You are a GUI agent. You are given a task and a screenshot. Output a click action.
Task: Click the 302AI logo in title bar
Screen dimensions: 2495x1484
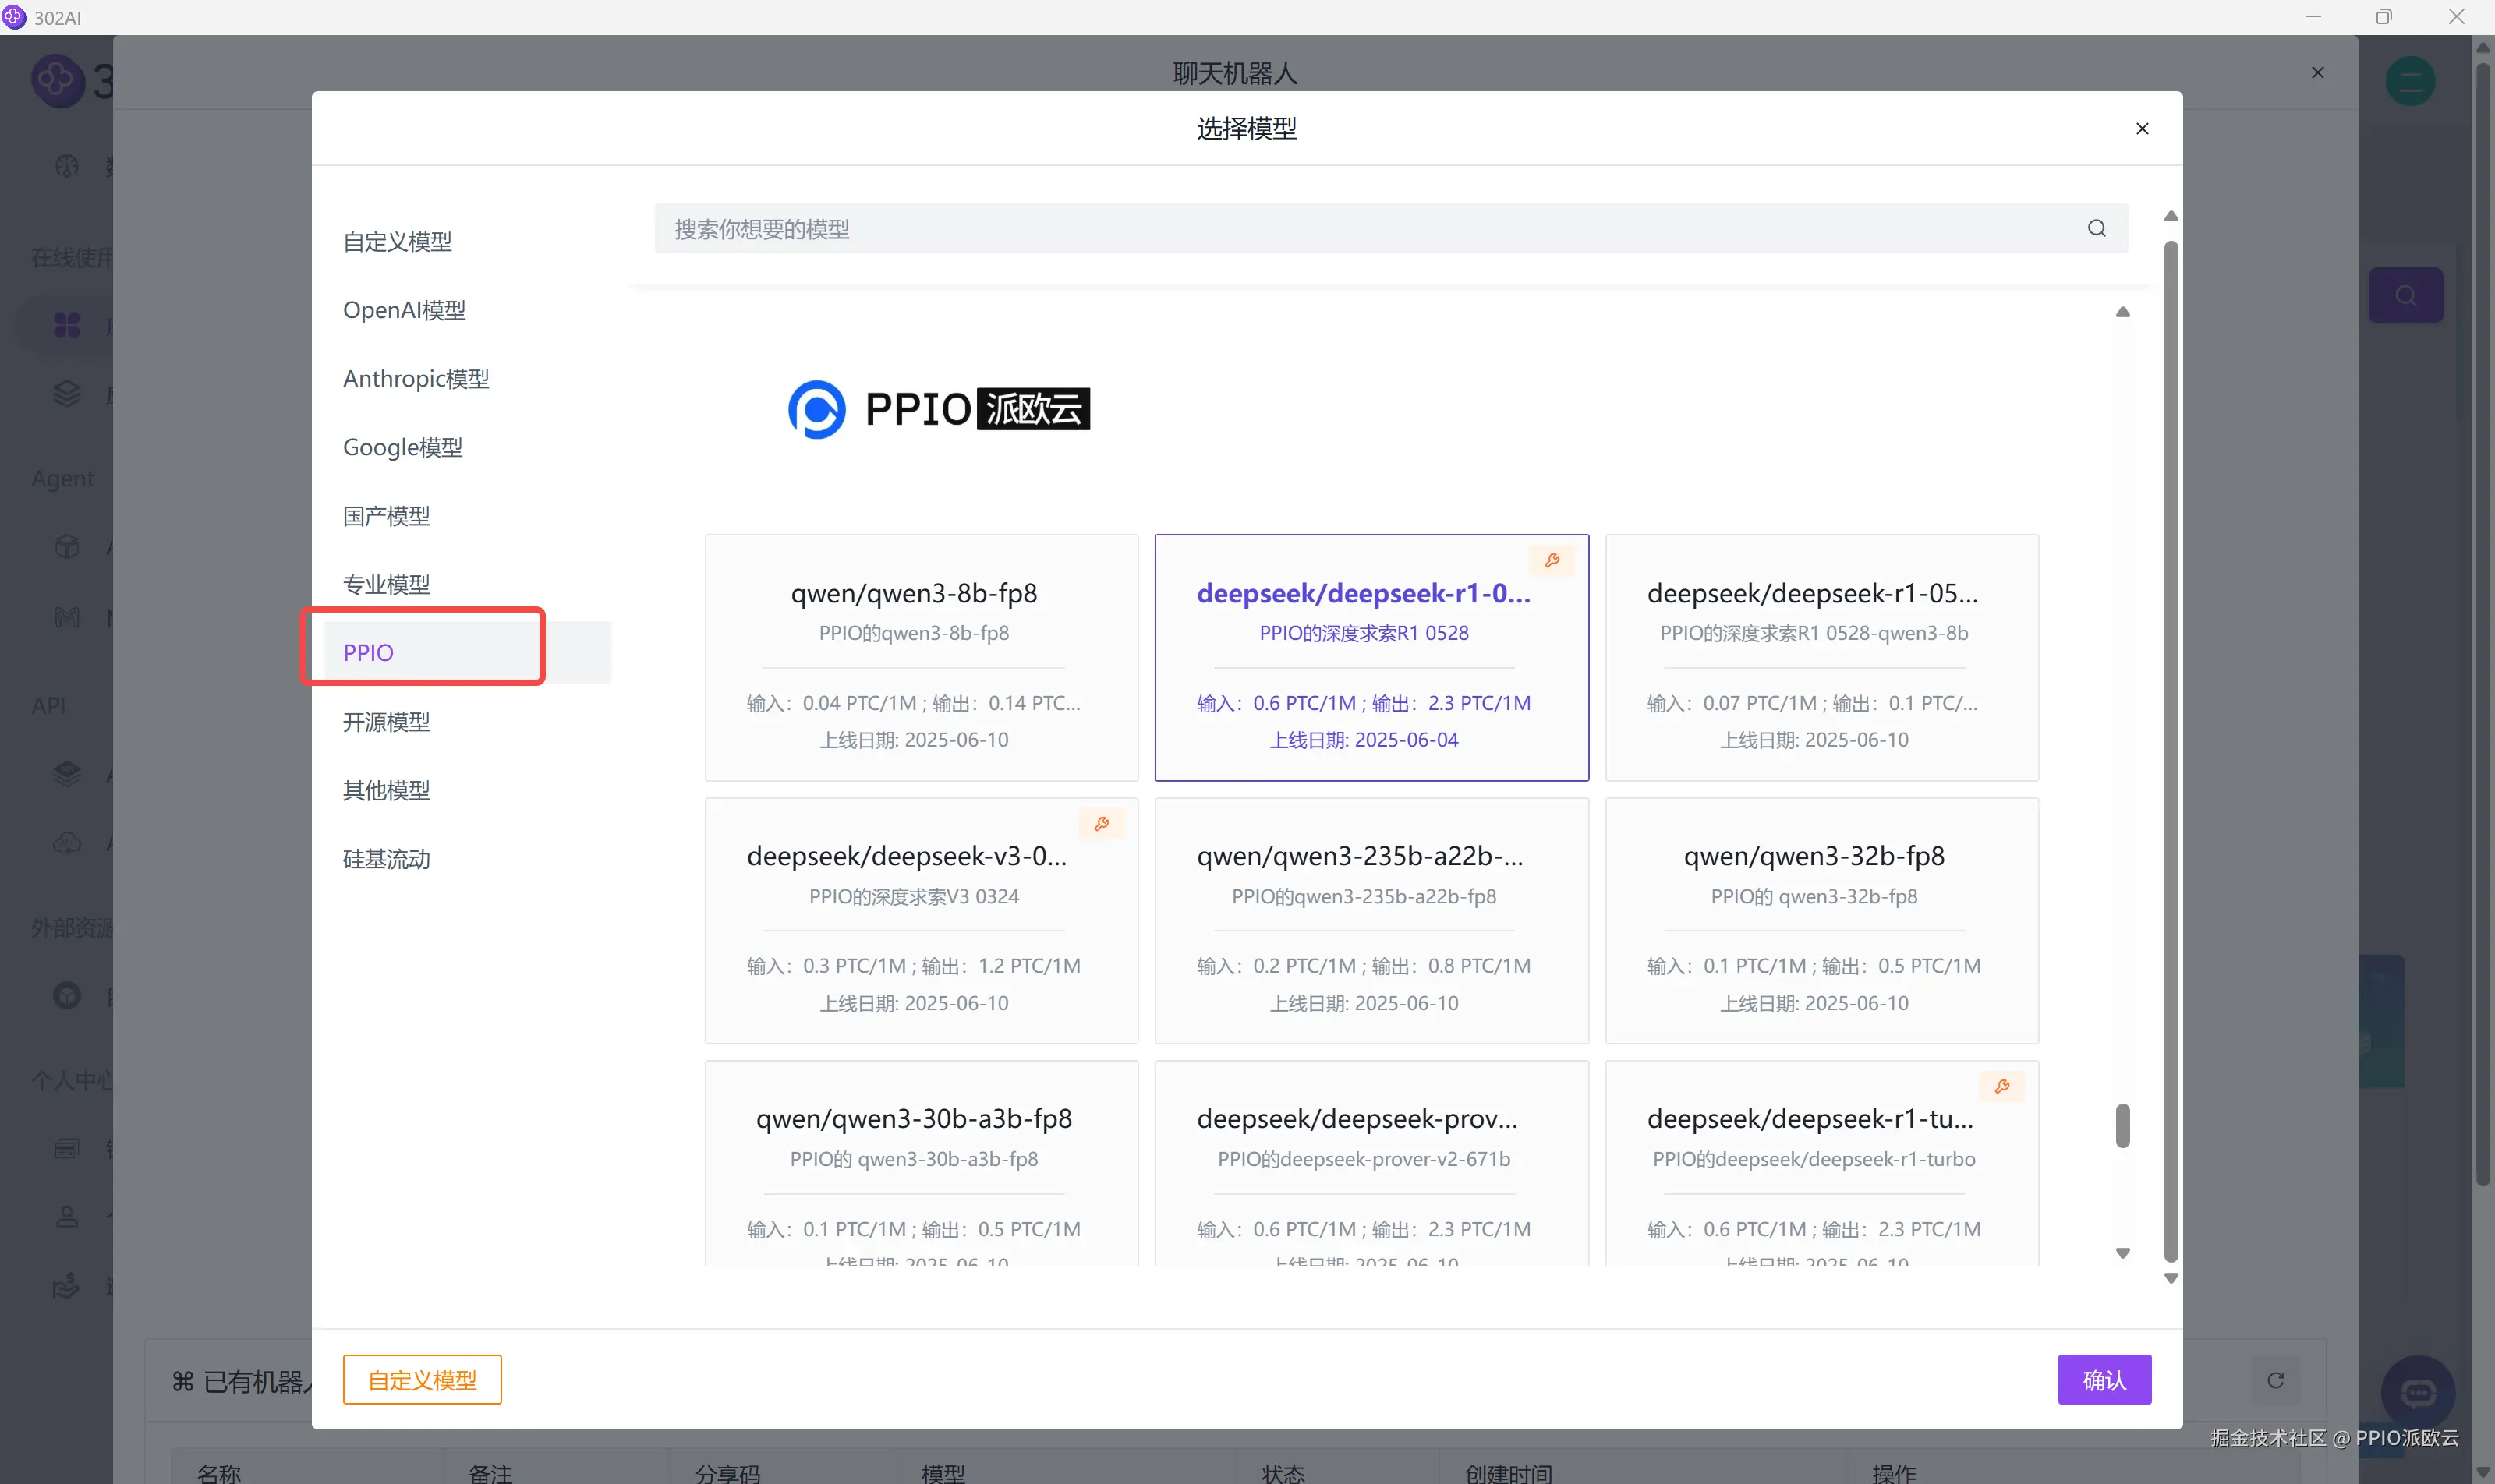pos(14,17)
